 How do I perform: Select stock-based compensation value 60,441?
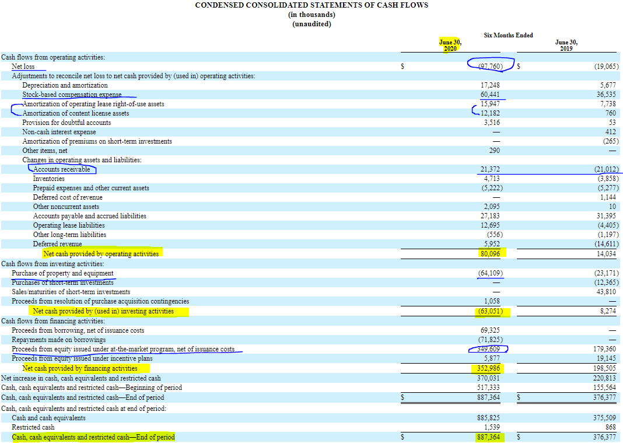click(490, 95)
